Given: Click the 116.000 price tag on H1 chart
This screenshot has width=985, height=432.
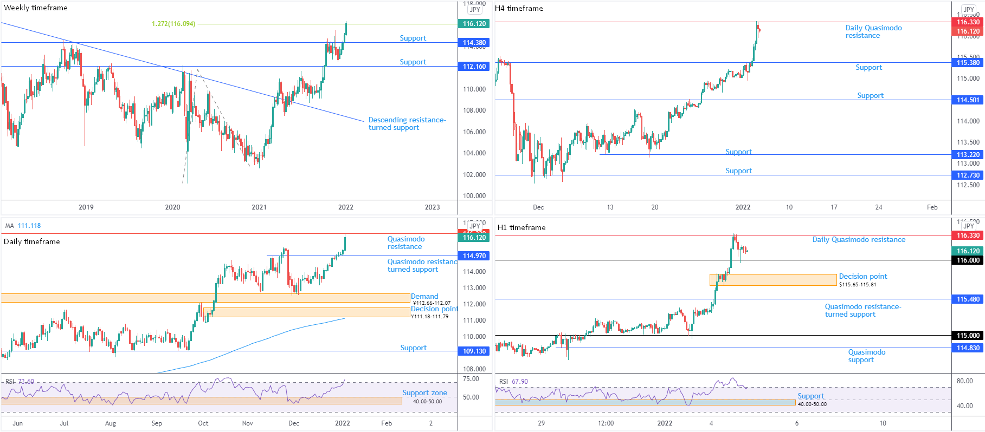Looking at the screenshot, I should tap(968, 260).
